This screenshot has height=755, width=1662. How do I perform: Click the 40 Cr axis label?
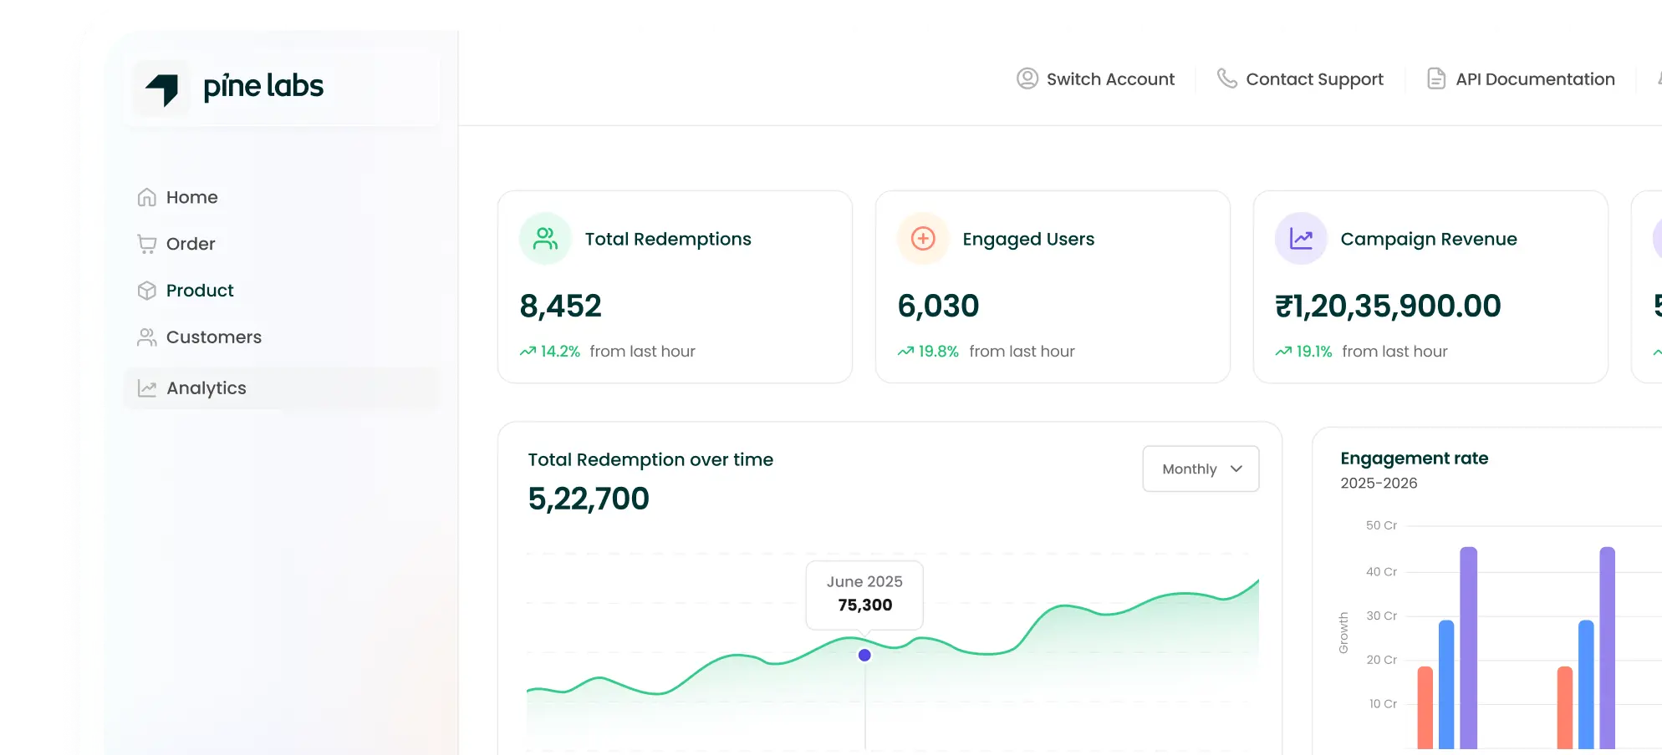[1381, 572]
